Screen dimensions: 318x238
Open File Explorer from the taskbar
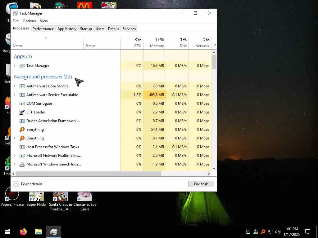click(38, 232)
